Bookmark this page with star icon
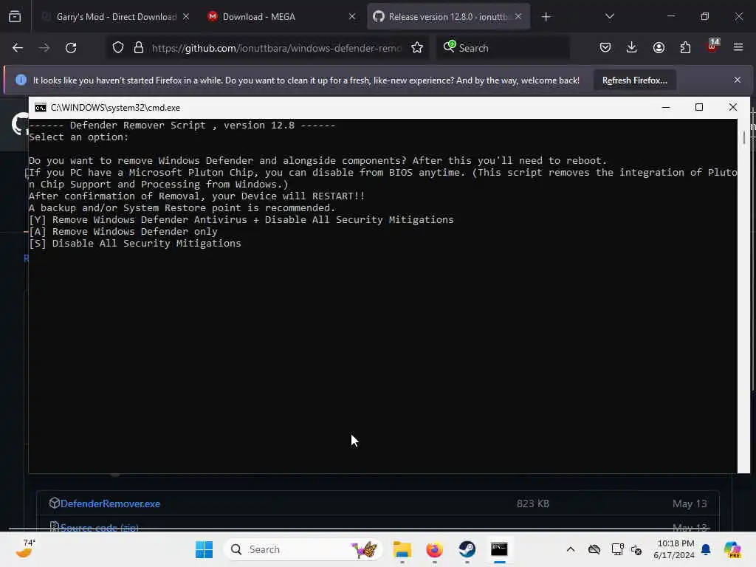The height and width of the screenshot is (567, 756). pyautogui.click(x=417, y=48)
